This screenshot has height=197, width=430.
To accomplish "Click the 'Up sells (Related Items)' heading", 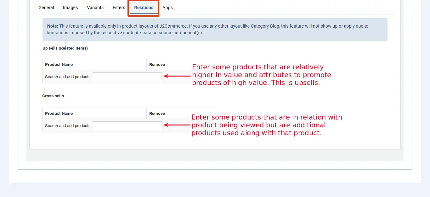I will [65, 48].
